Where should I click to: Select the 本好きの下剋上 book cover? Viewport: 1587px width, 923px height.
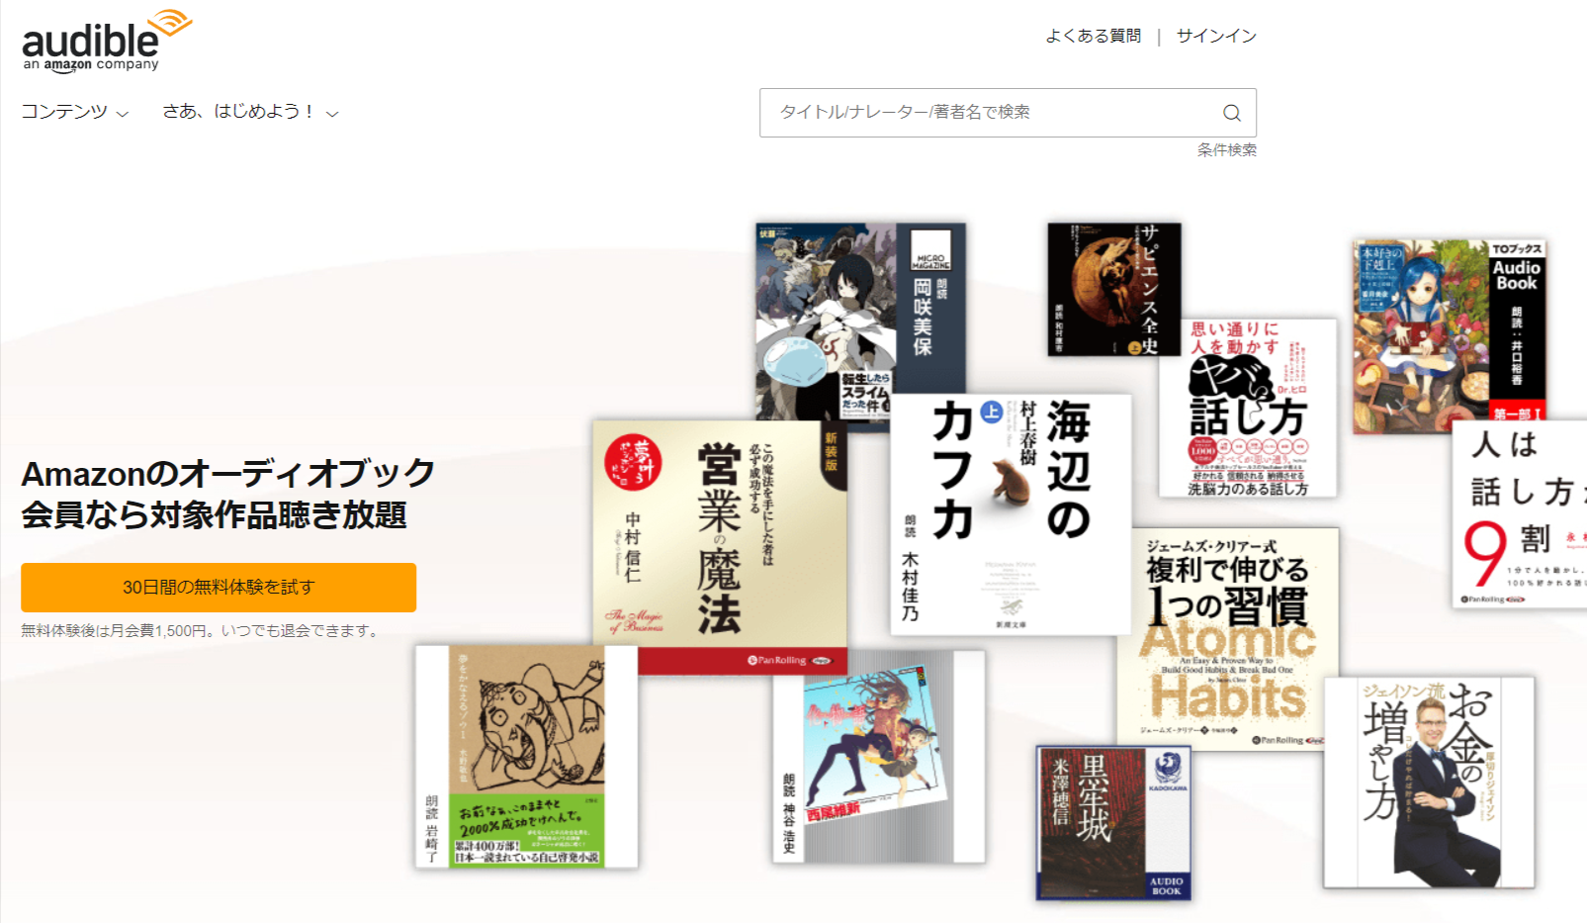(1450, 336)
